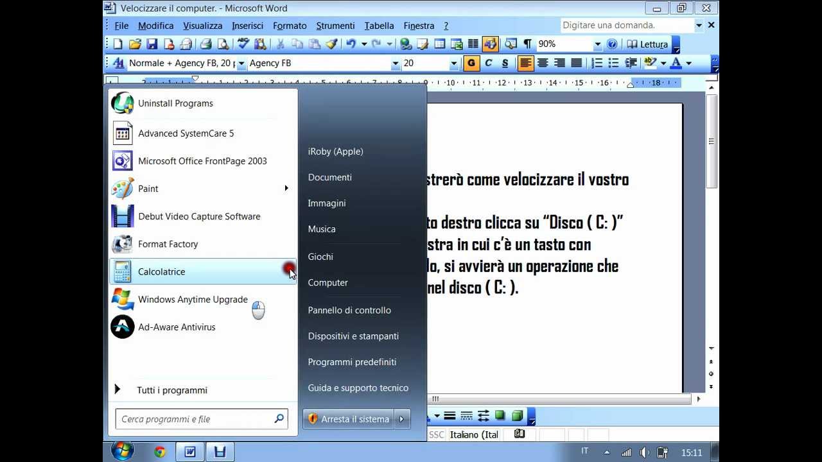Click the Insert Table icon
Screen dimensions: 822x462
tap(440, 44)
